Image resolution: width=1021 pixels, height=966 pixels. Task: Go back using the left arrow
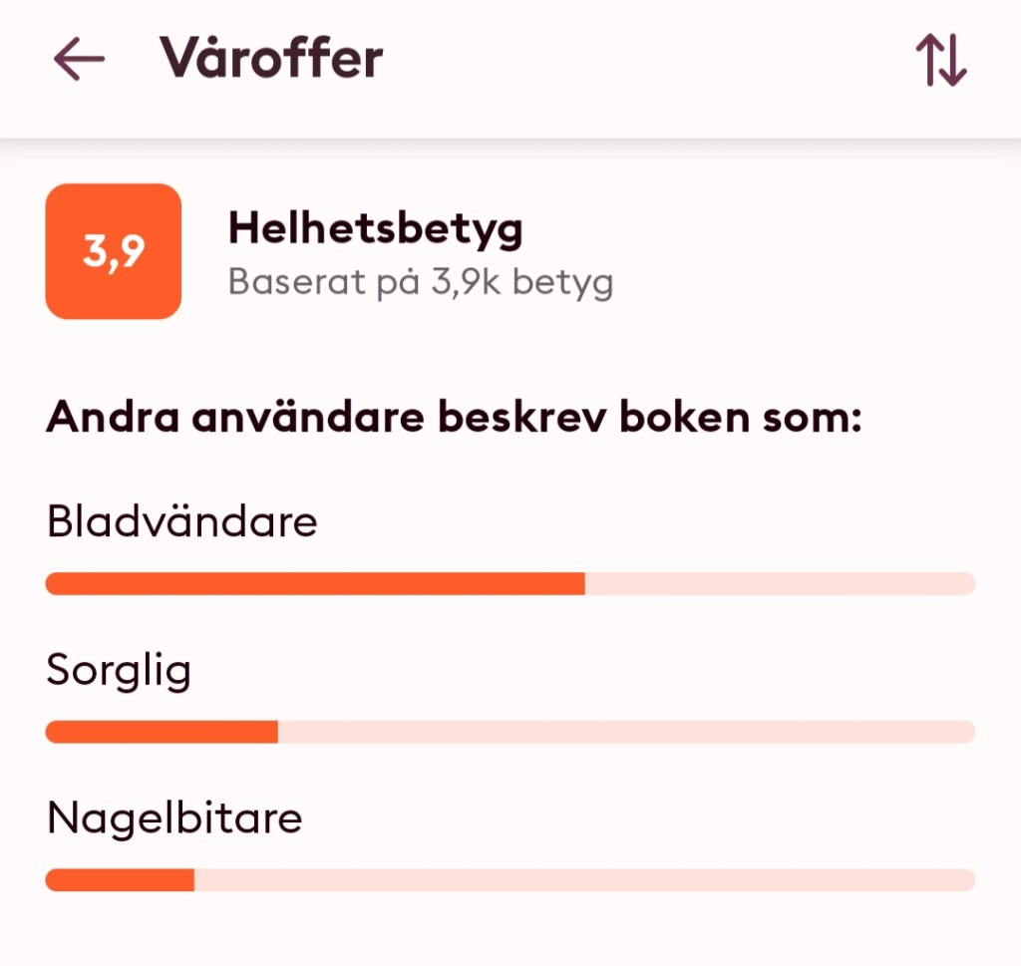pyautogui.click(x=80, y=61)
